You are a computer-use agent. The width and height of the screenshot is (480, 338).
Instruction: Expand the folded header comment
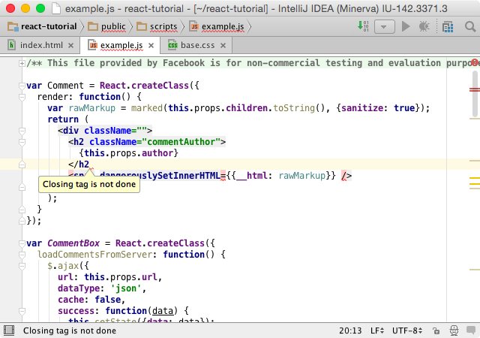click(22, 64)
